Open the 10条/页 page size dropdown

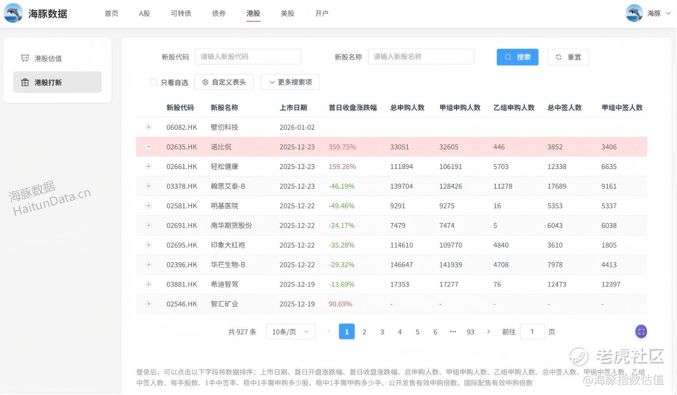[290, 332]
